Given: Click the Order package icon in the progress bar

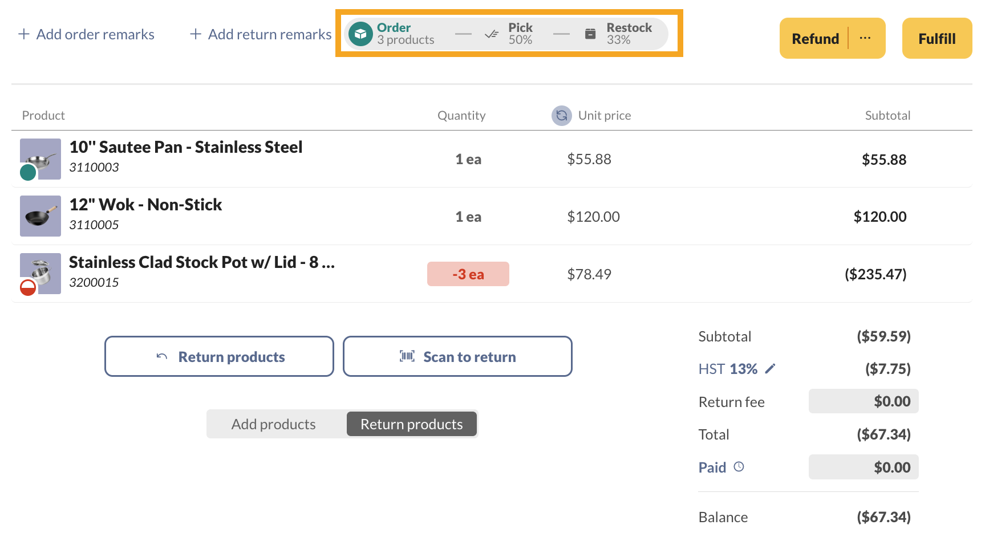Looking at the screenshot, I should (x=360, y=33).
